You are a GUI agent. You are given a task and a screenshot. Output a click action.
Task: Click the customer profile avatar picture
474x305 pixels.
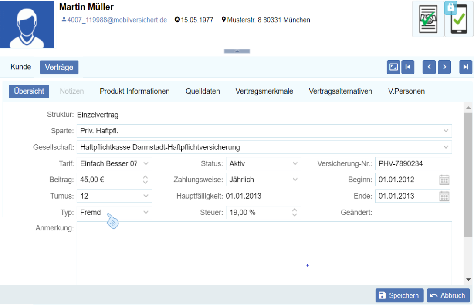(x=27, y=24)
